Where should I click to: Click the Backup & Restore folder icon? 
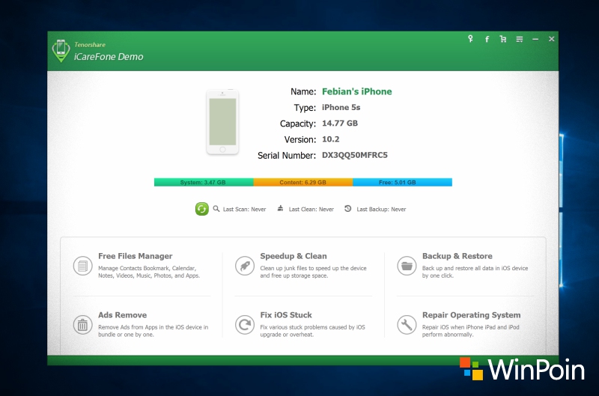pyautogui.click(x=407, y=265)
